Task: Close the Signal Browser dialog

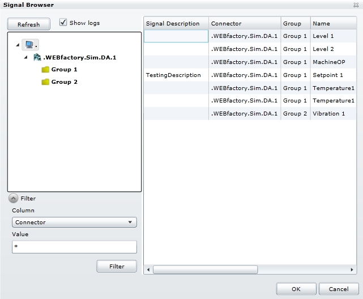Action: (356, 5)
